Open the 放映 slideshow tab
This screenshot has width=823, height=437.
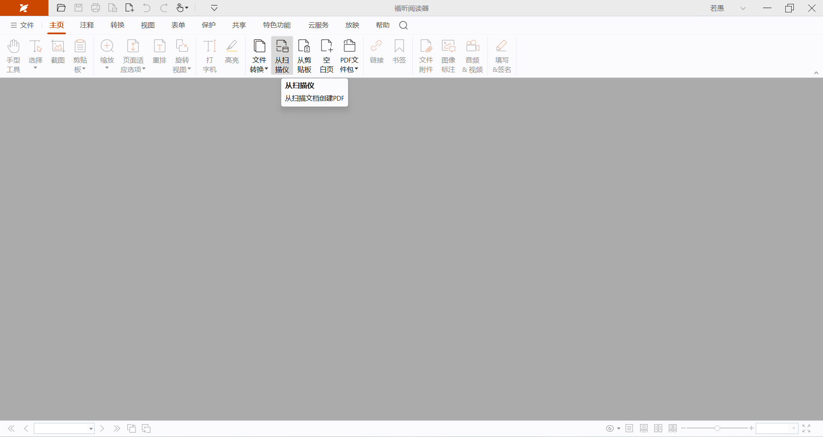(x=352, y=25)
